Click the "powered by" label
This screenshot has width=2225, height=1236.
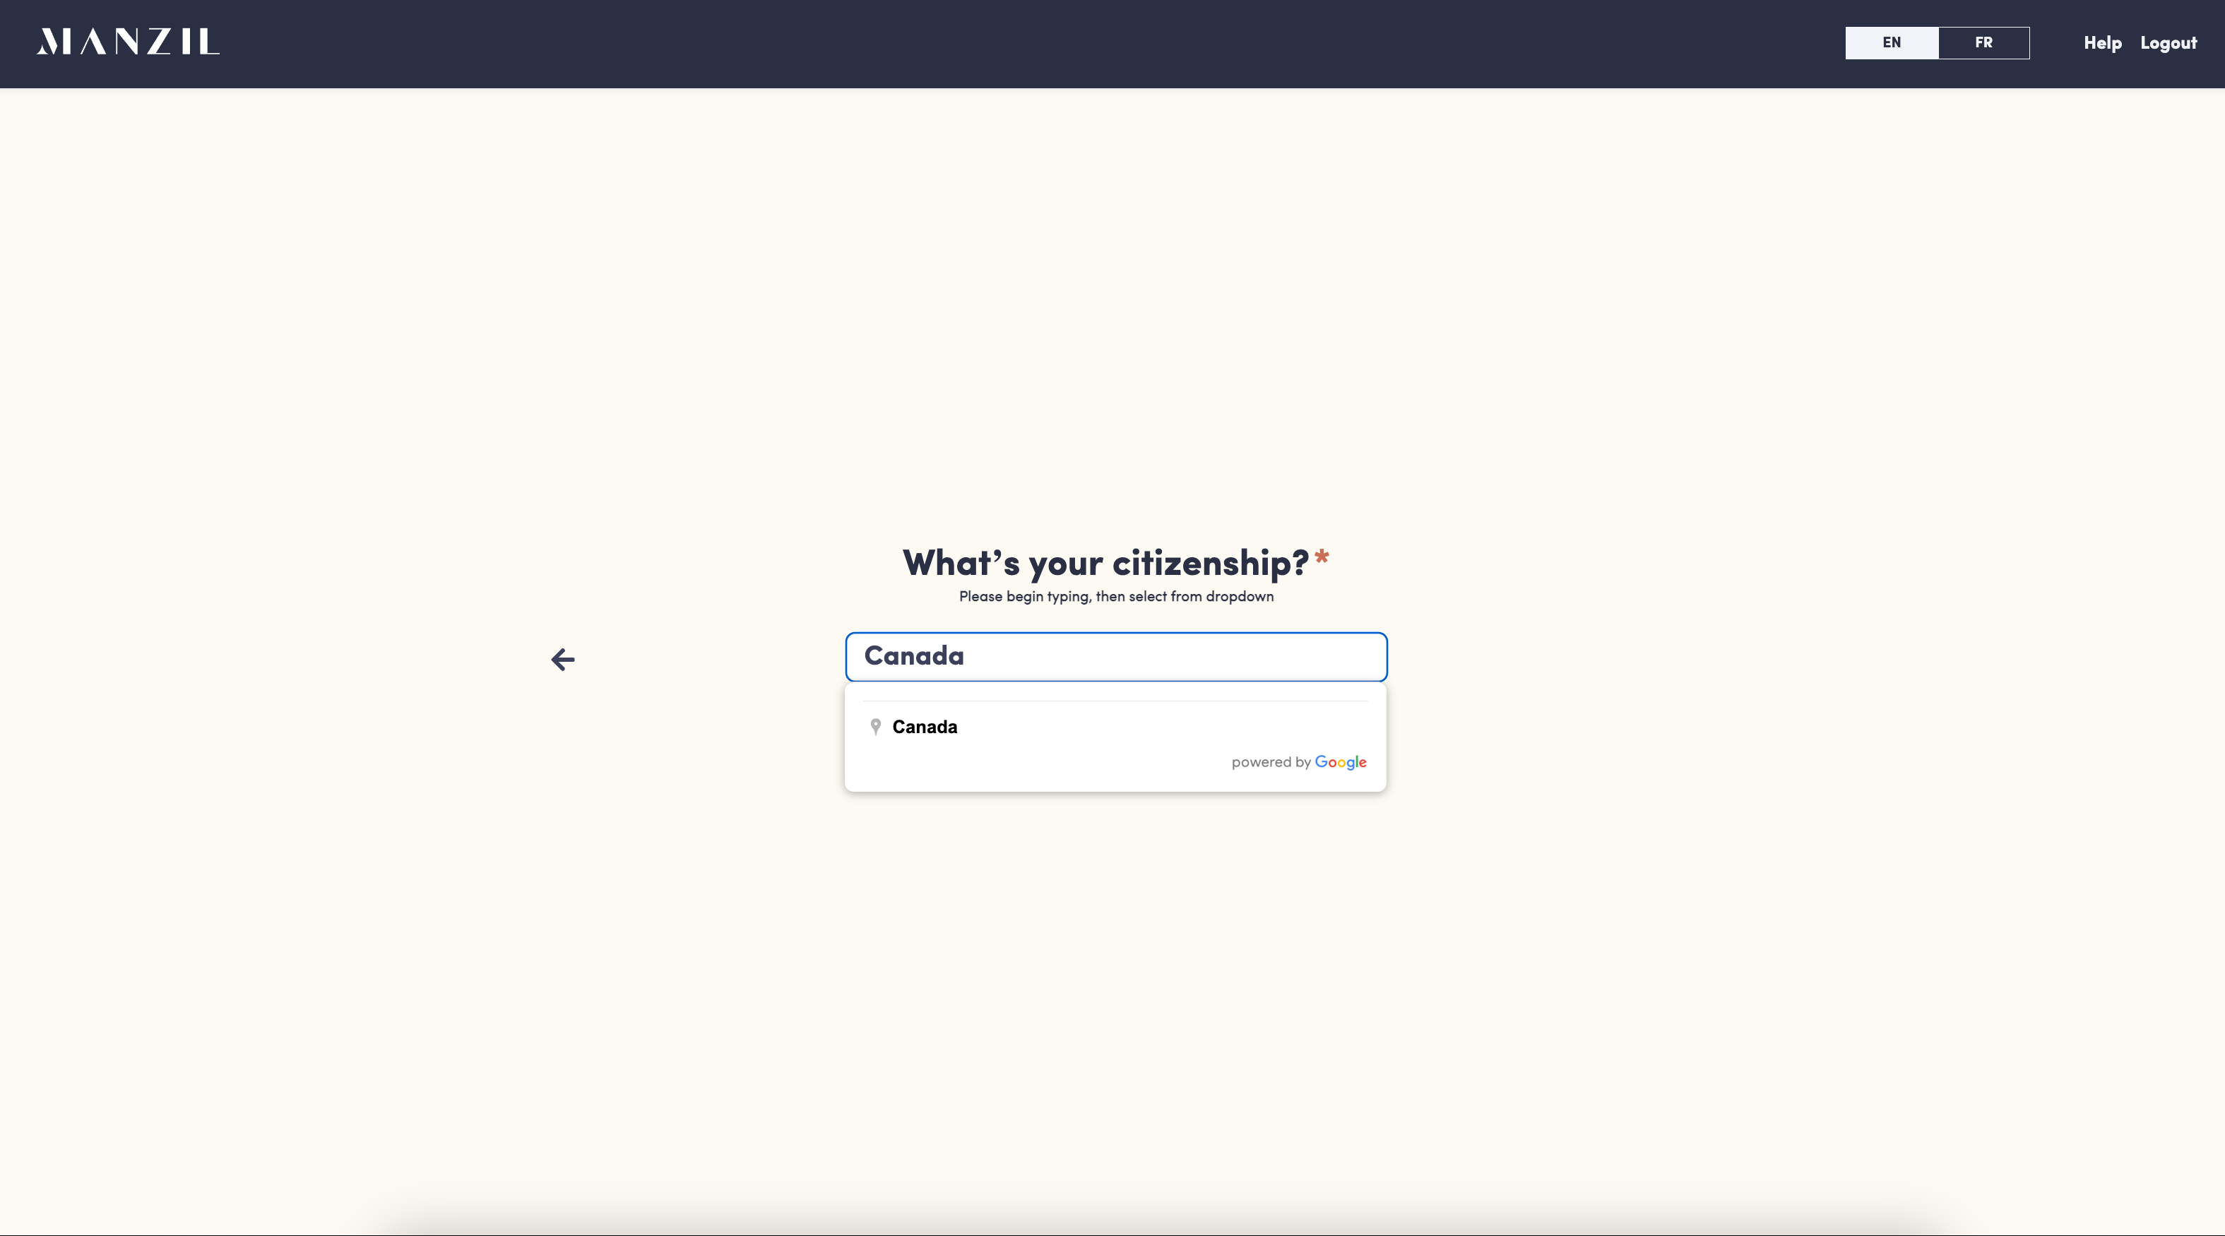tap(1270, 762)
